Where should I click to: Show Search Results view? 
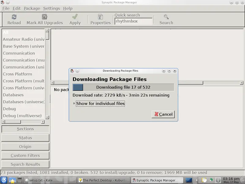tap(25, 164)
